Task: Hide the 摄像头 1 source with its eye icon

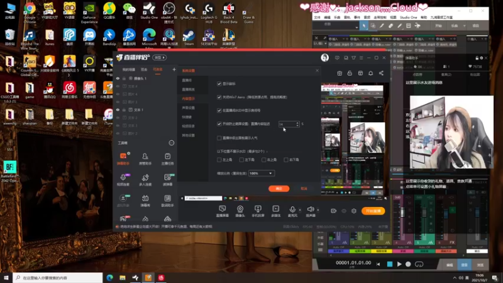Action: (118, 78)
